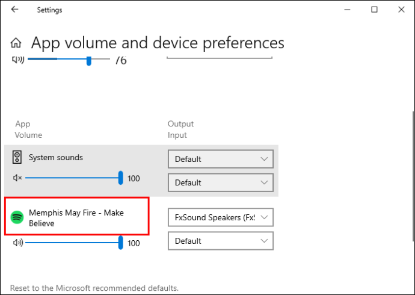Image resolution: width=415 pixels, height=295 pixels.
Task: Select the Memphis May Fire - Make Believe entry
Action: pos(76,218)
